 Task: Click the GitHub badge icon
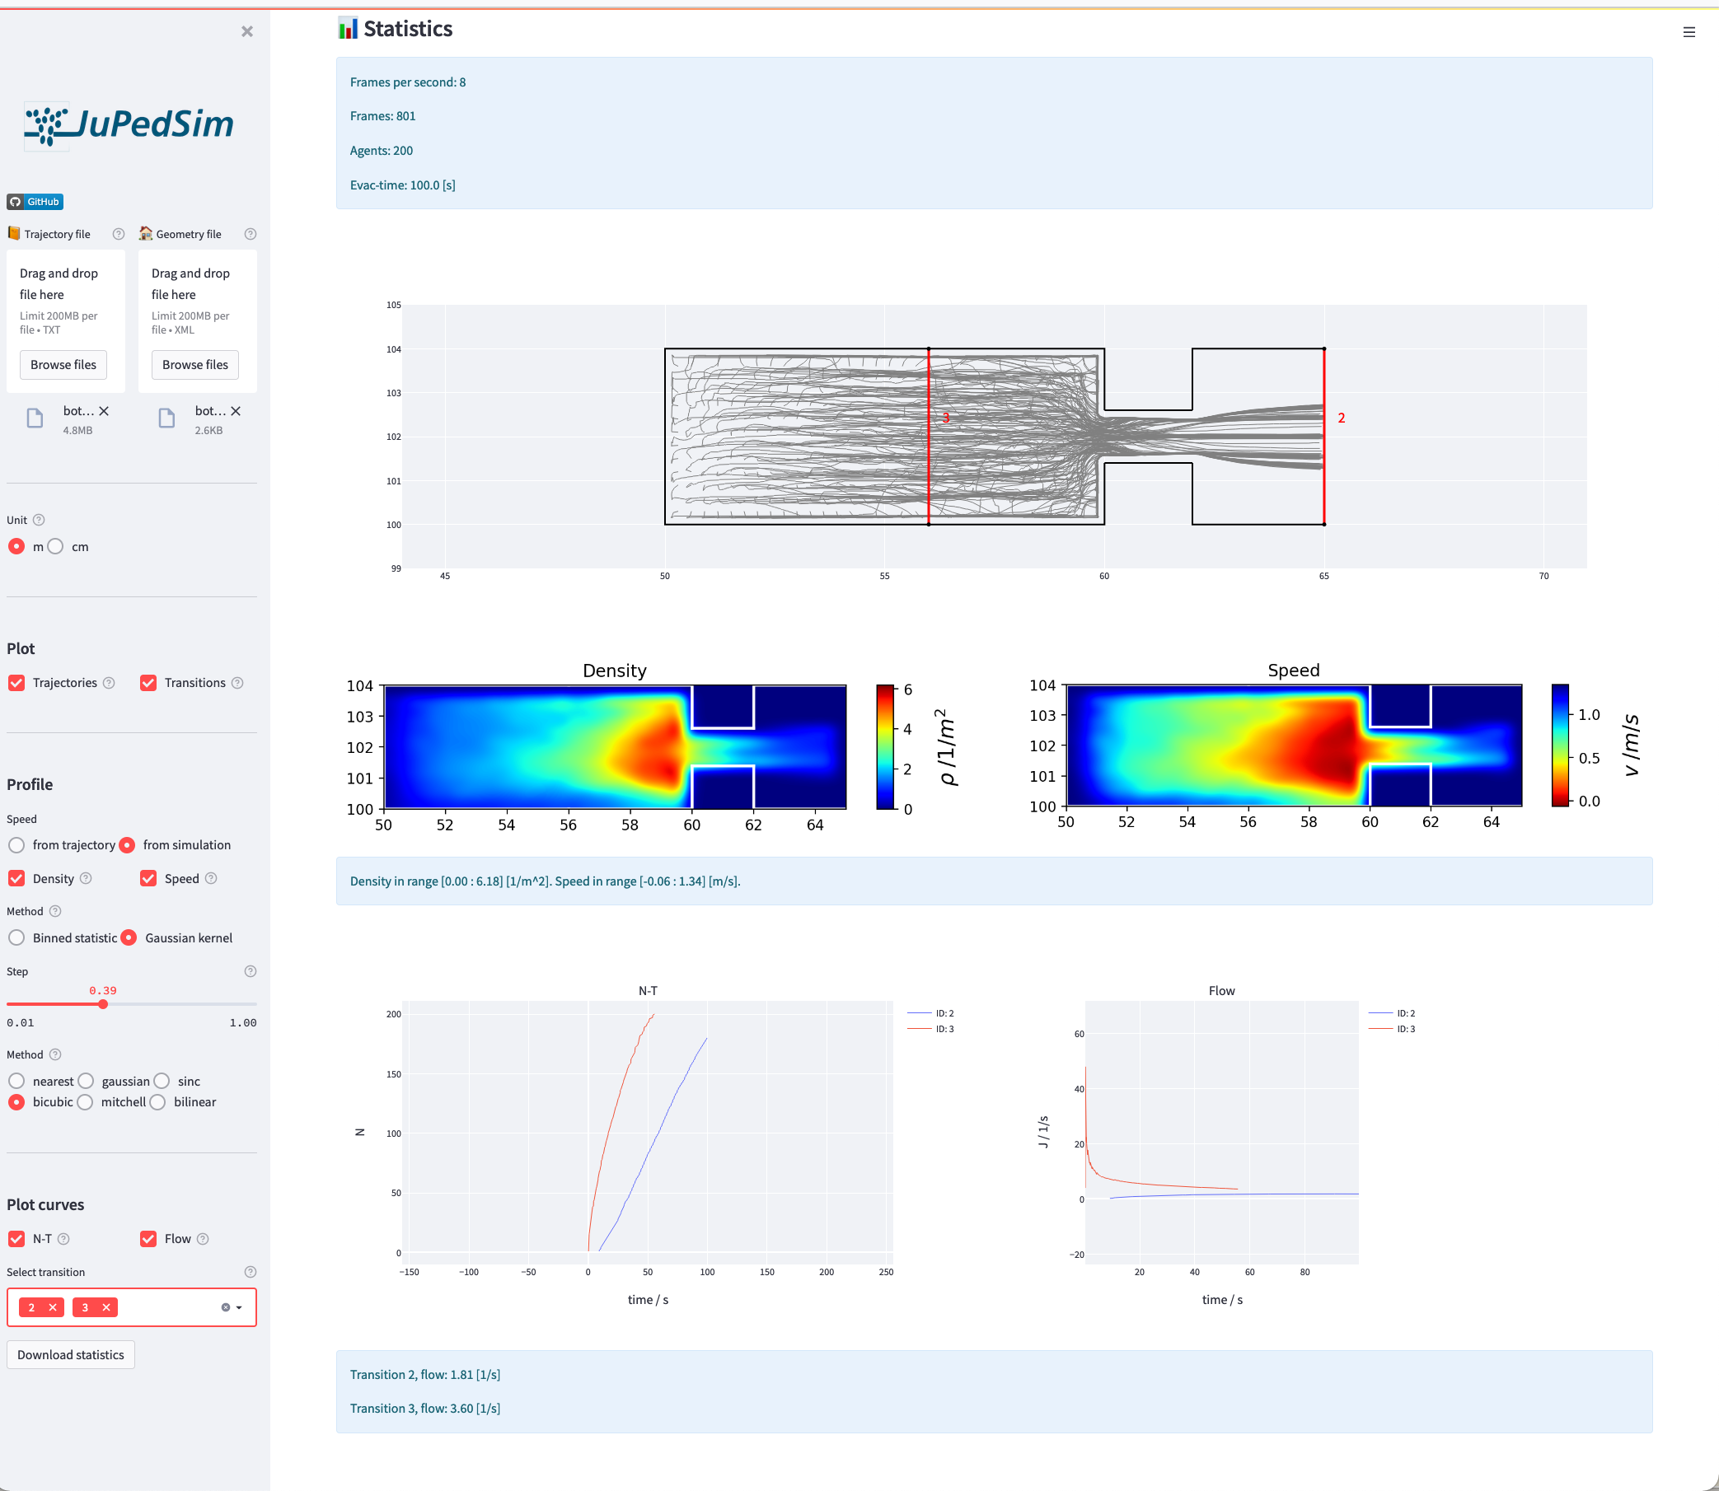tap(35, 202)
